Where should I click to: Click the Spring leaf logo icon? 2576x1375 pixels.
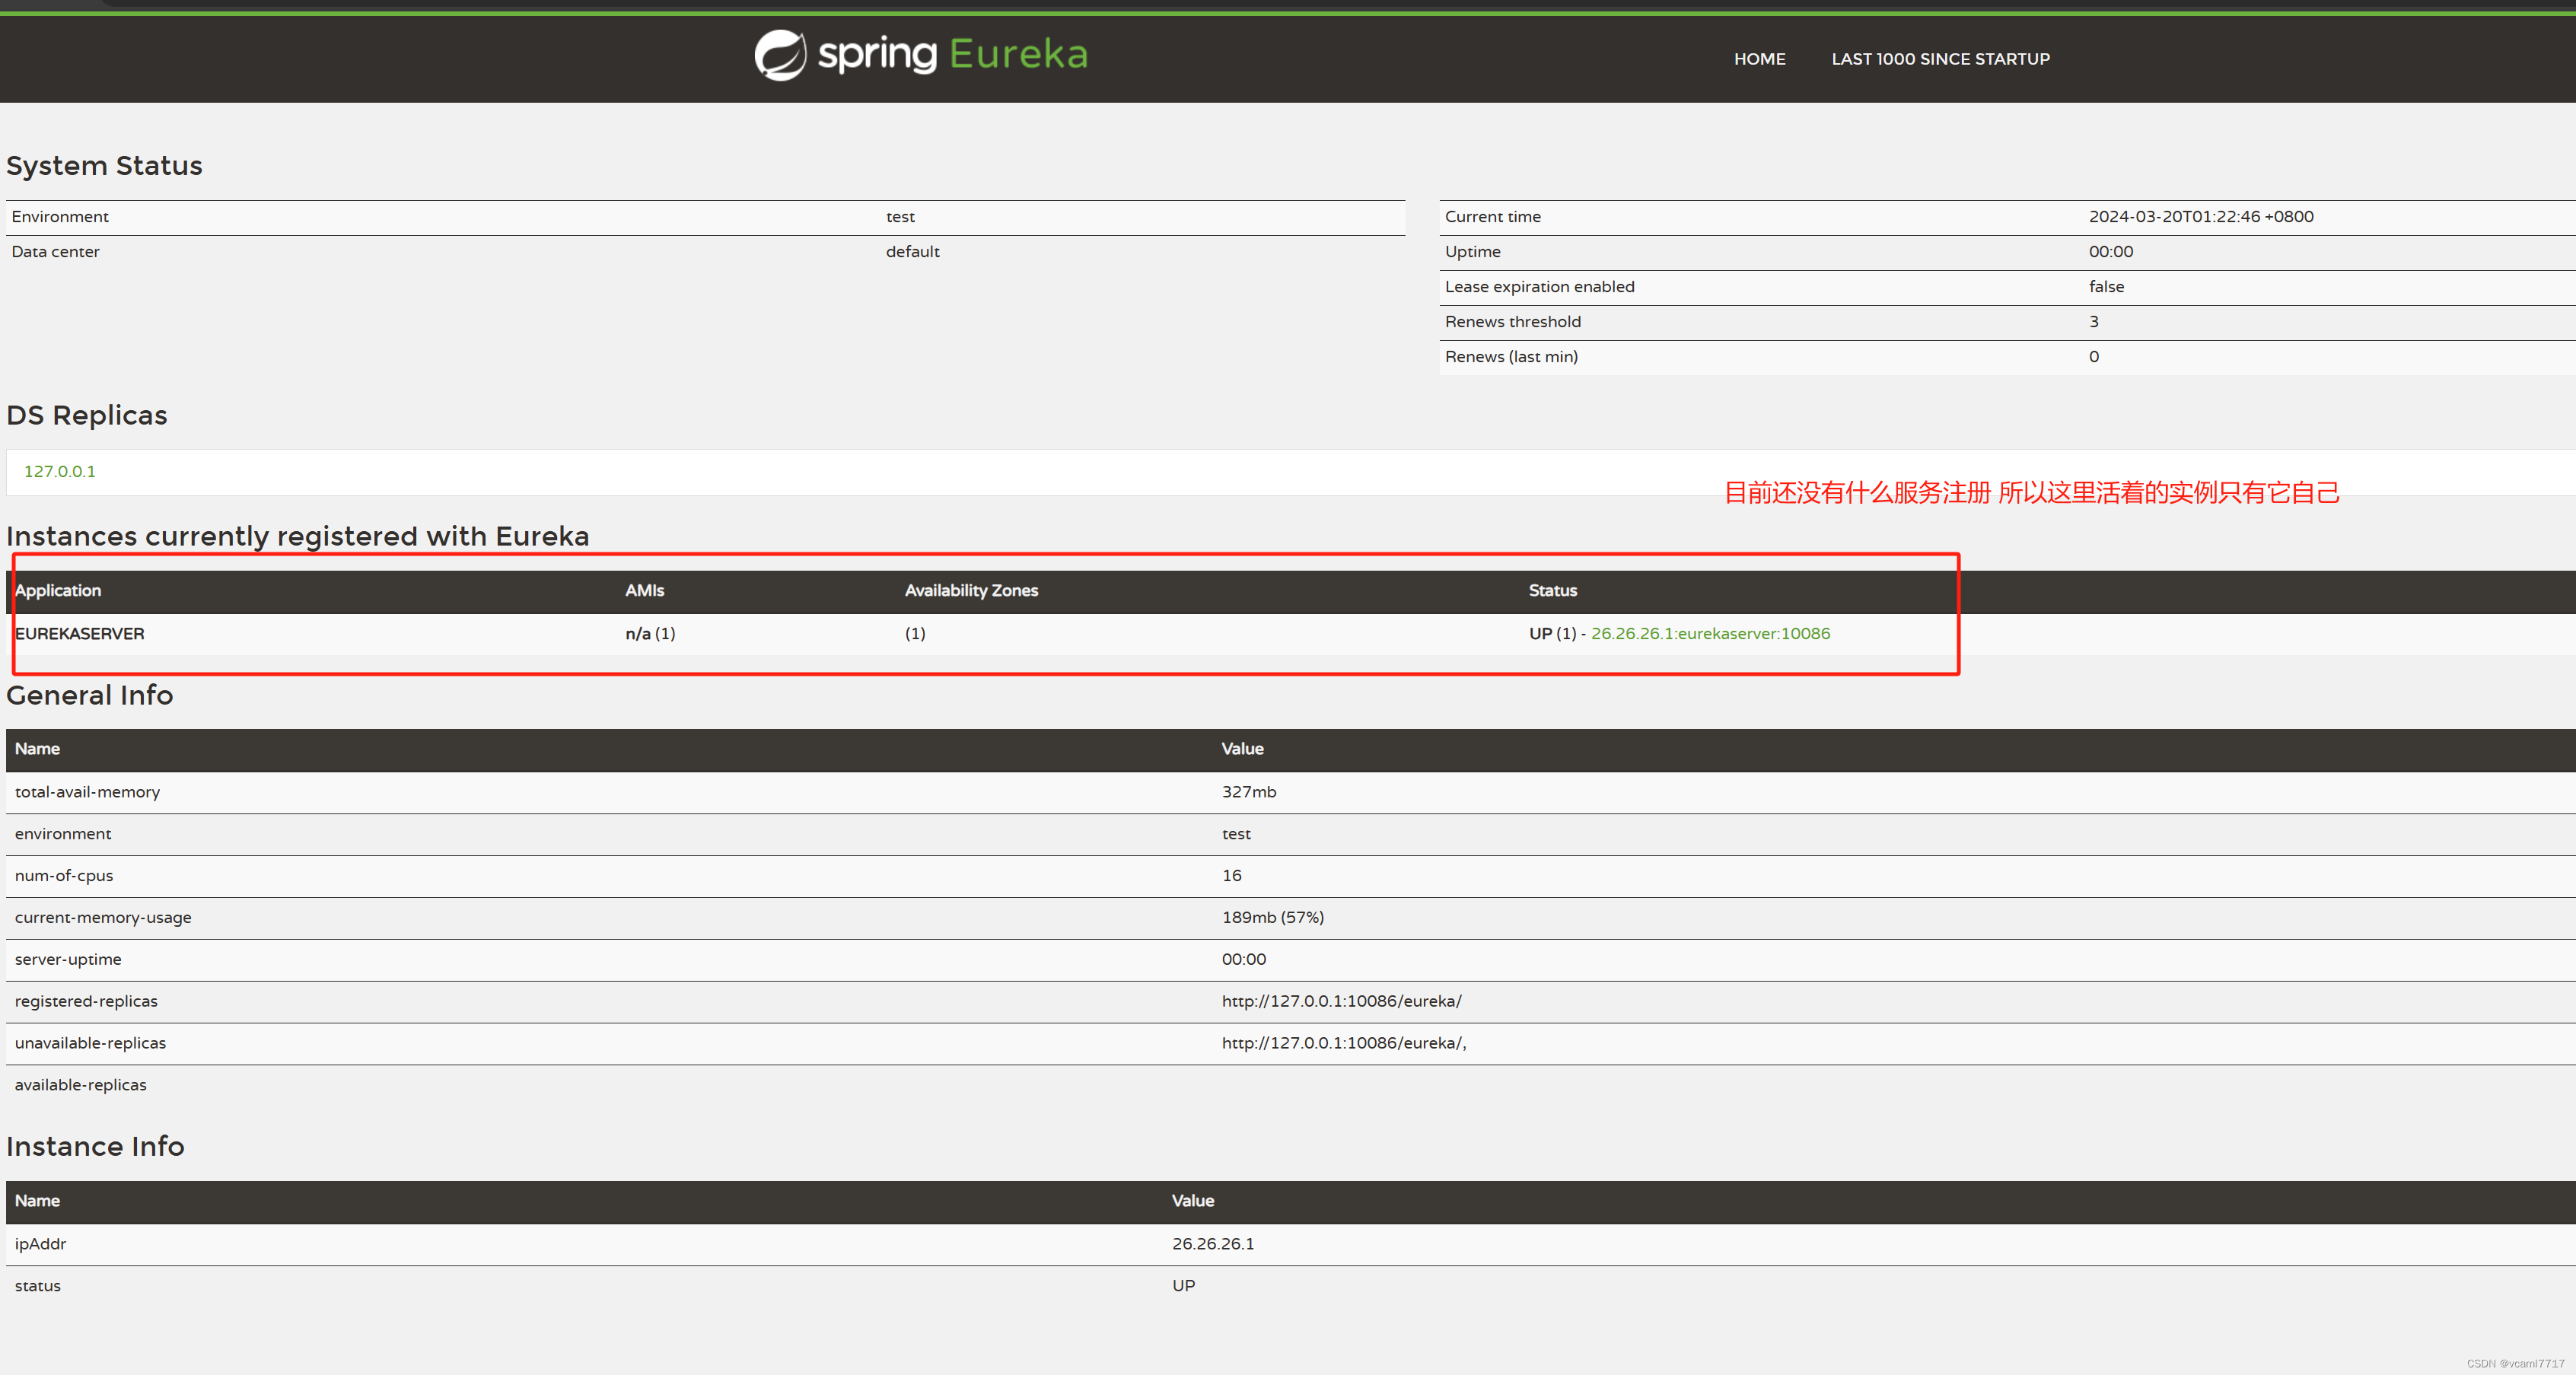click(x=780, y=55)
